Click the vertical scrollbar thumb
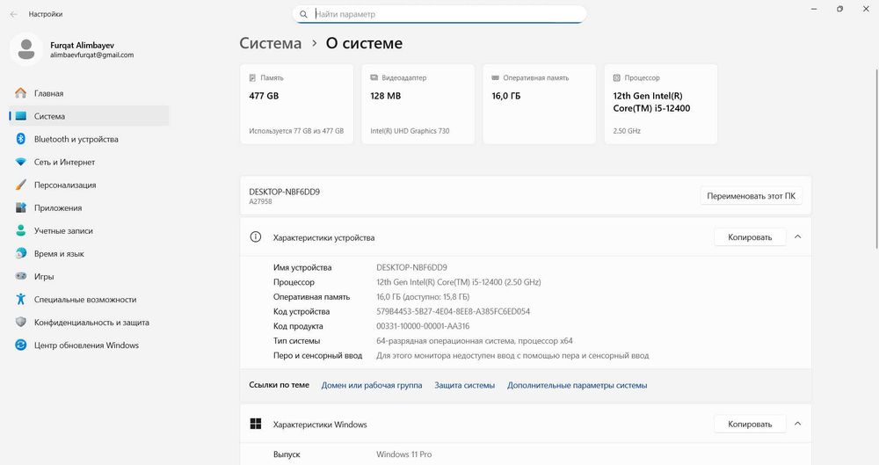The height and width of the screenshot is (465, 879). [x=876, y=158]
